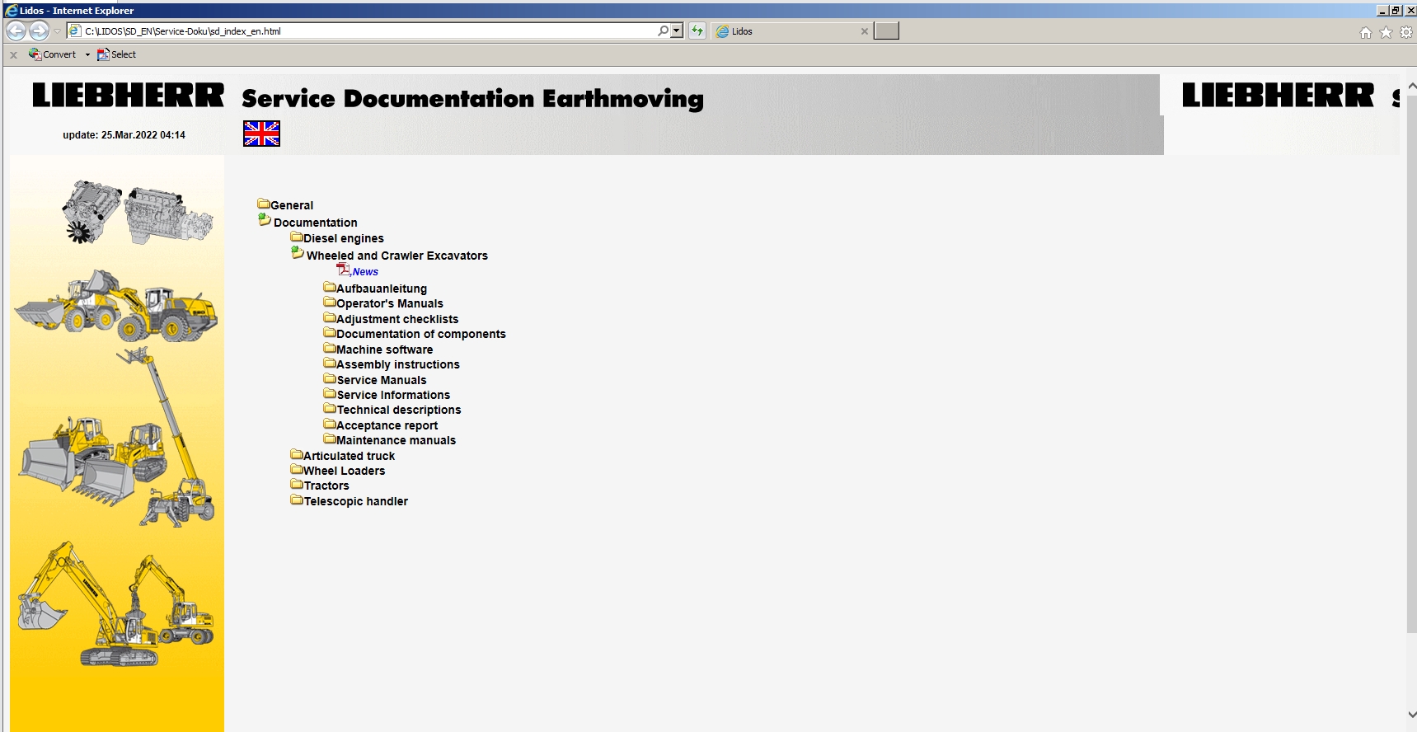This screenshot has height=732, width=1417.
Task: Click the address bar search magnifier icon
Action: [x=664, y=31]
